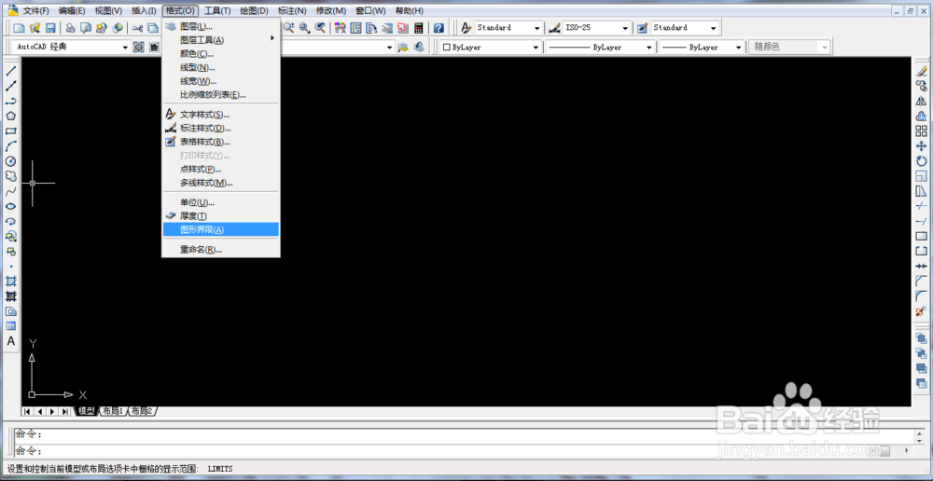Select the Multiline Text tool
Image resolution: width=933 pixels, height=481 pixels.
click(x=10, y=341)
